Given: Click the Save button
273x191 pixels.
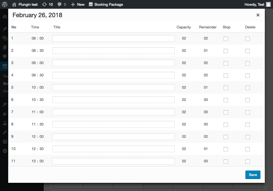Looking at the screenshot, I should pyautogui.click(x=253, y=175).
